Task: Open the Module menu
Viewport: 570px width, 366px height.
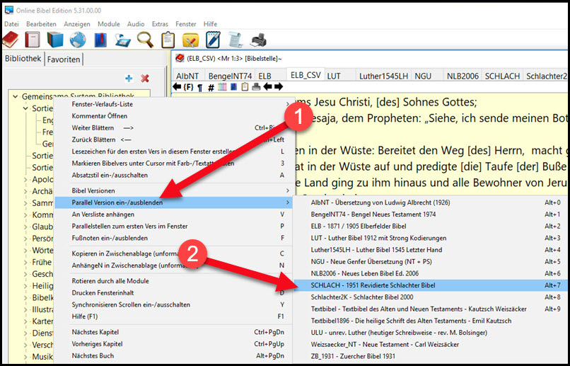Action: tap(109, 24)
